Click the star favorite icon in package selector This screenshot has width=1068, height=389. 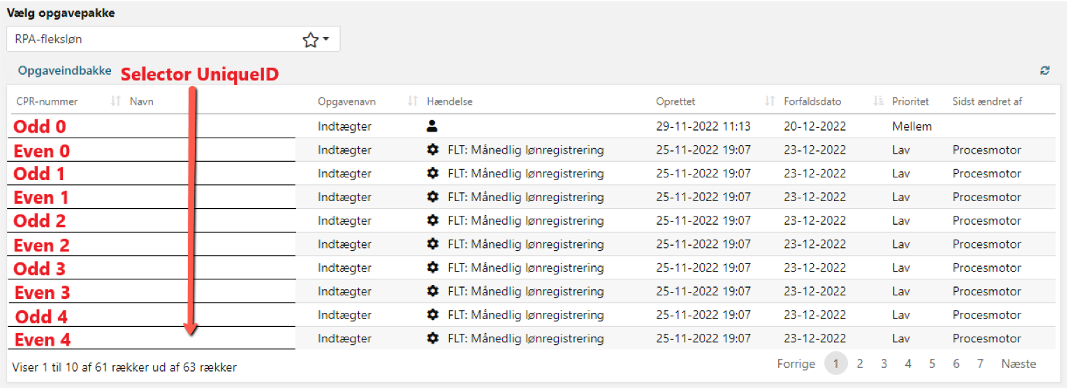310,41
